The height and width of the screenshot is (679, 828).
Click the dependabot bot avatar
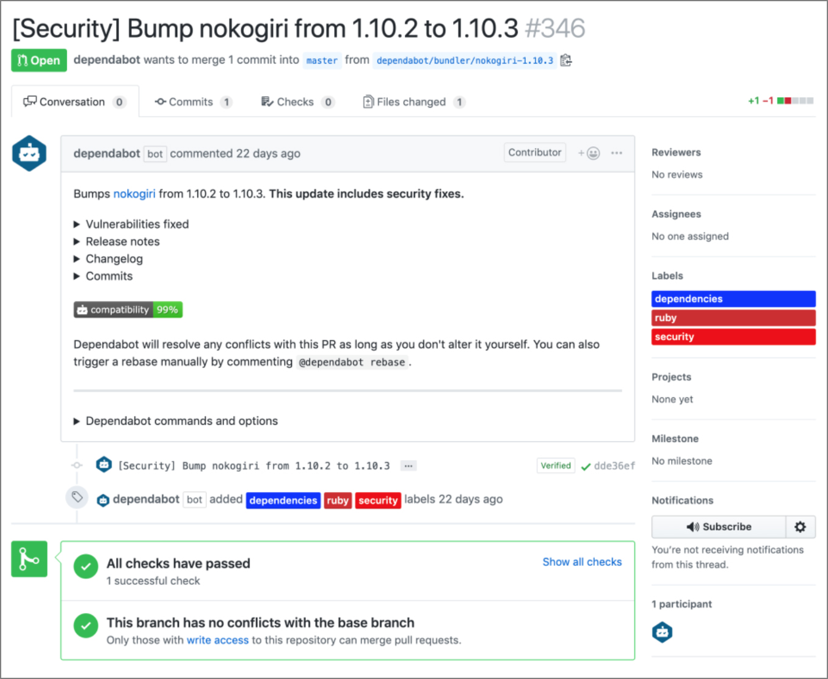point(29,153)
